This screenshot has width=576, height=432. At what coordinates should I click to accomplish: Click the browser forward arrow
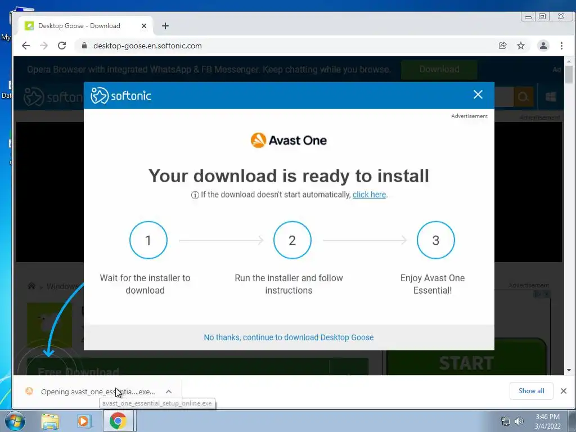pos(44,46)
